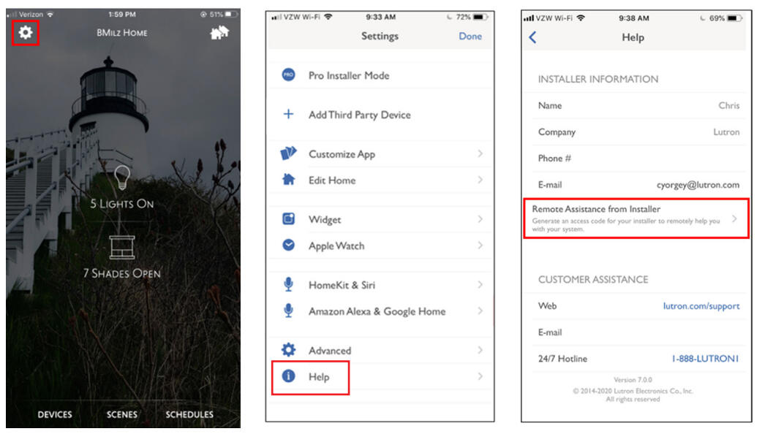Tap the HomeKit & Siri microphone icon
765x434 pixels.
point(288,284)
